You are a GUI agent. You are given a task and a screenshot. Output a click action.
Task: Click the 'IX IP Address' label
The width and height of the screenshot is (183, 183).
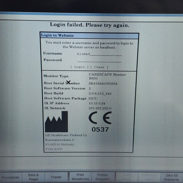pyautogui.click(x=57, y=103)
